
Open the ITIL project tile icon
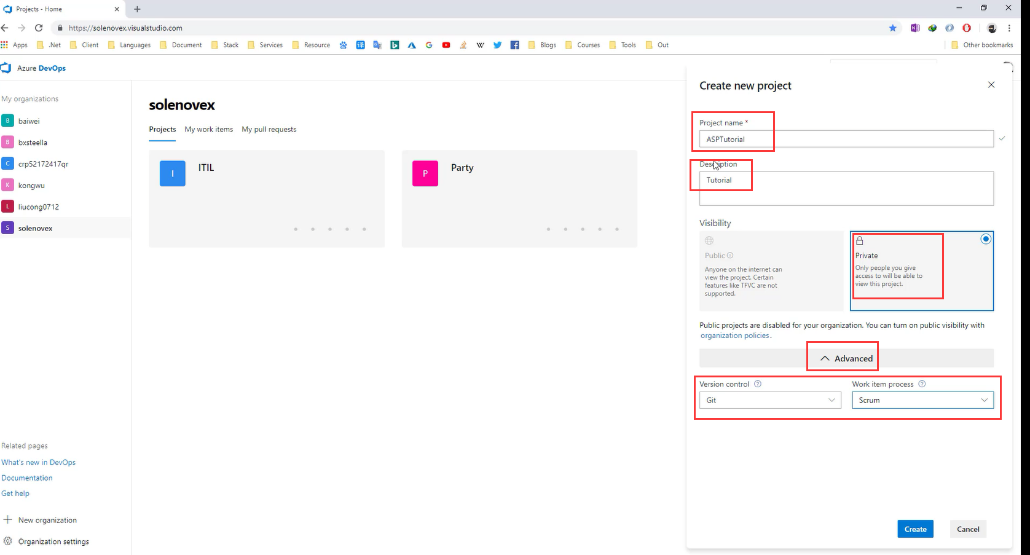(173, 173)
